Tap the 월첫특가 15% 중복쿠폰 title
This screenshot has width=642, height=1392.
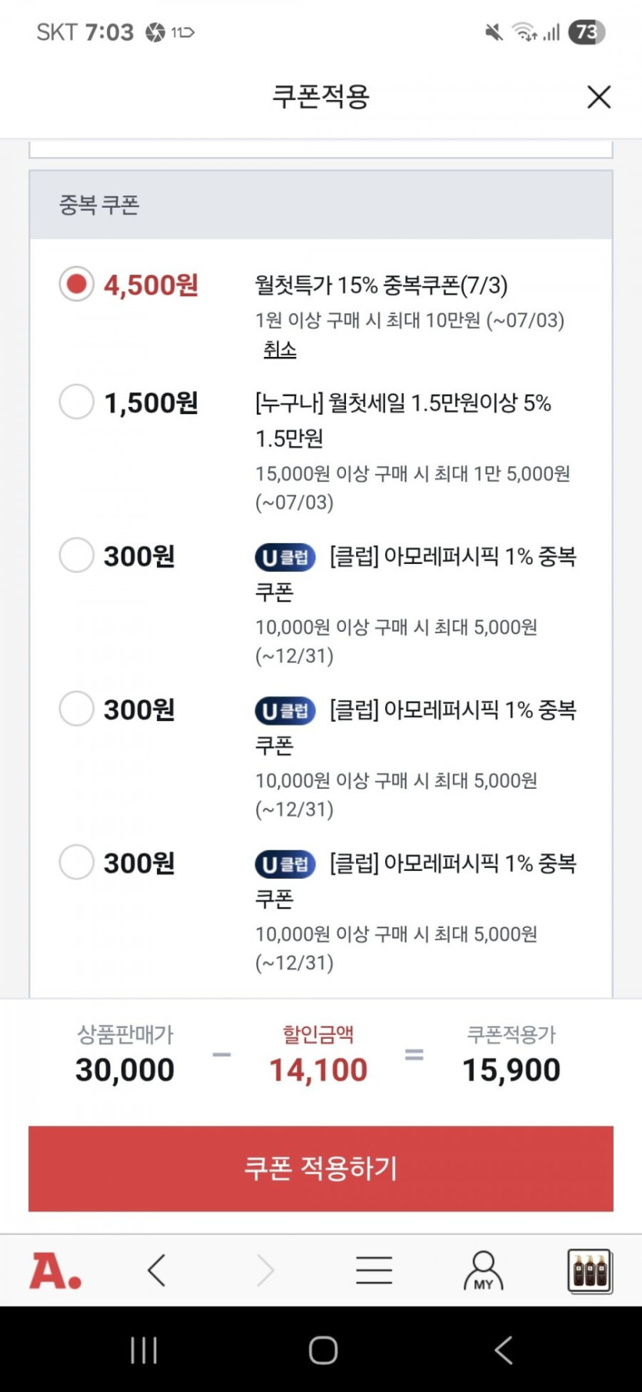pos(381,285)
